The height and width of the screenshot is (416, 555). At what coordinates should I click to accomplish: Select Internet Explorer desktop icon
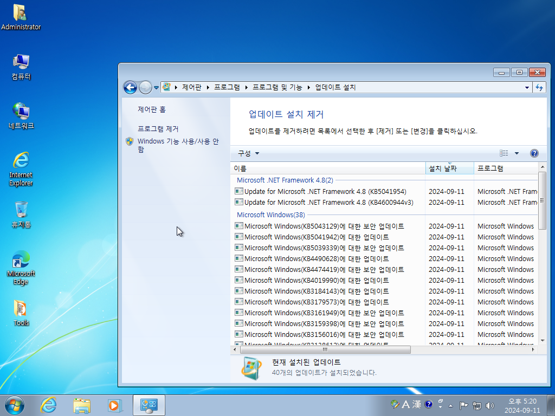pyautogui.click(x=21, y=169)
